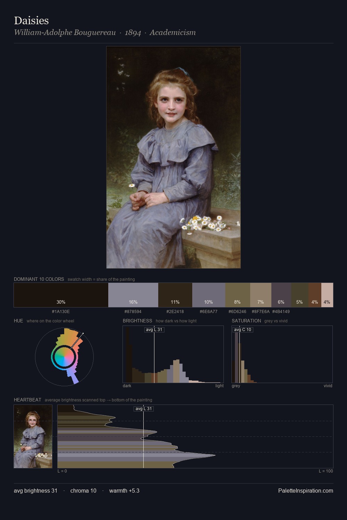
Task: Click the brightness histogram chart
Action: pos(173,354)
